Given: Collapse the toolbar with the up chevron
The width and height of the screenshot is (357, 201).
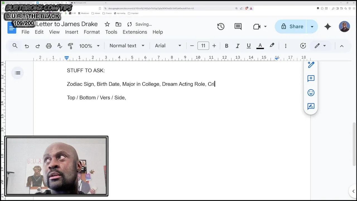Looking at the screenshot, I should pos(342,46).
